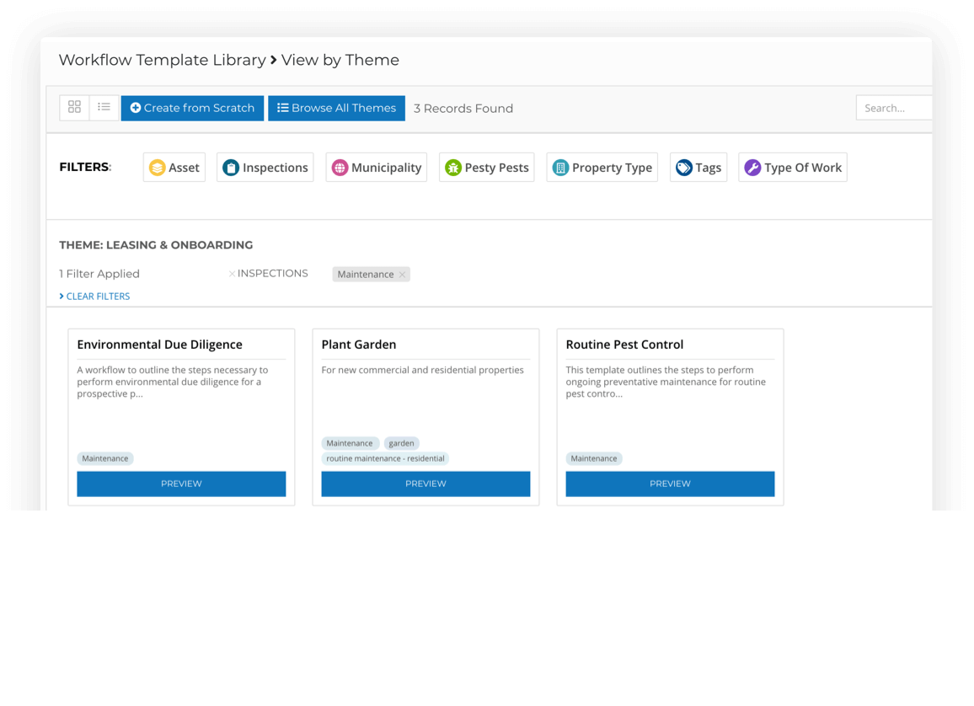The height and width of the screenshot is (706, 974).
Task: Remove the Maintenance filter chip
Action: click(402, 275)
